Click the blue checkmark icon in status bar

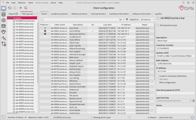[x=192, y=117]
